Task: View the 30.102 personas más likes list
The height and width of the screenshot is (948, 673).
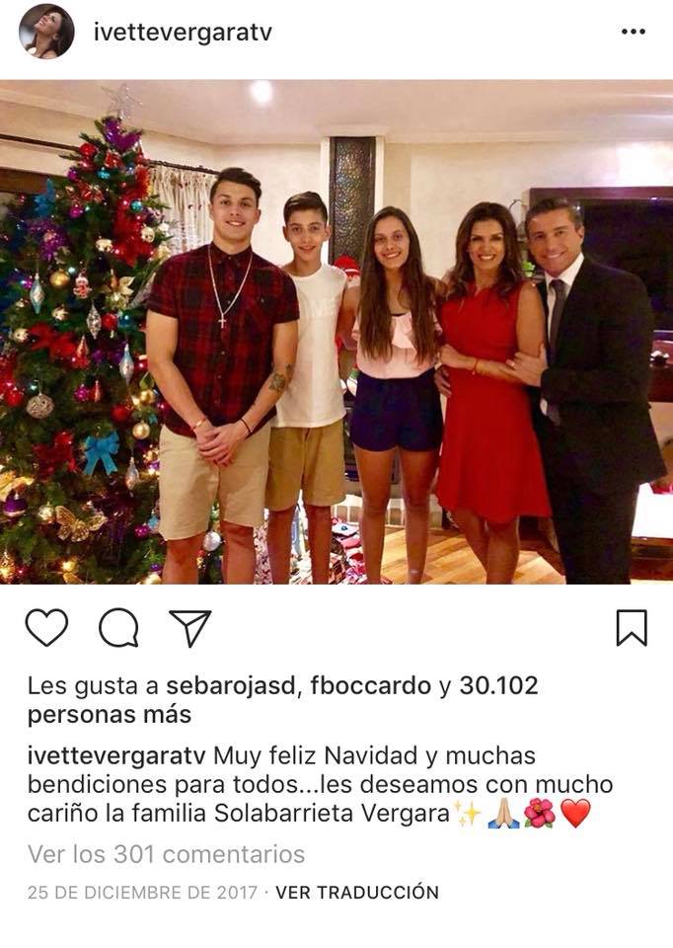Action: 283,700
